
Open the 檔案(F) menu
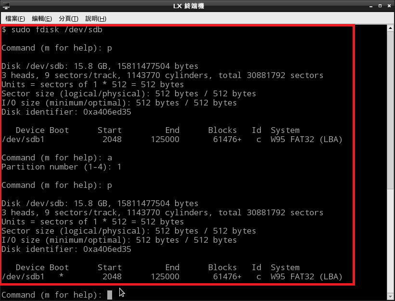click(x=15, y=18)
